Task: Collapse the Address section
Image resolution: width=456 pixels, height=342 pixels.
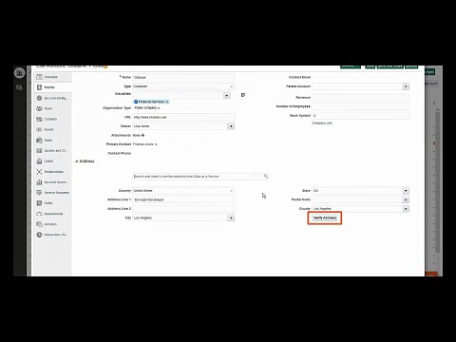Action: tap(77, 161)
